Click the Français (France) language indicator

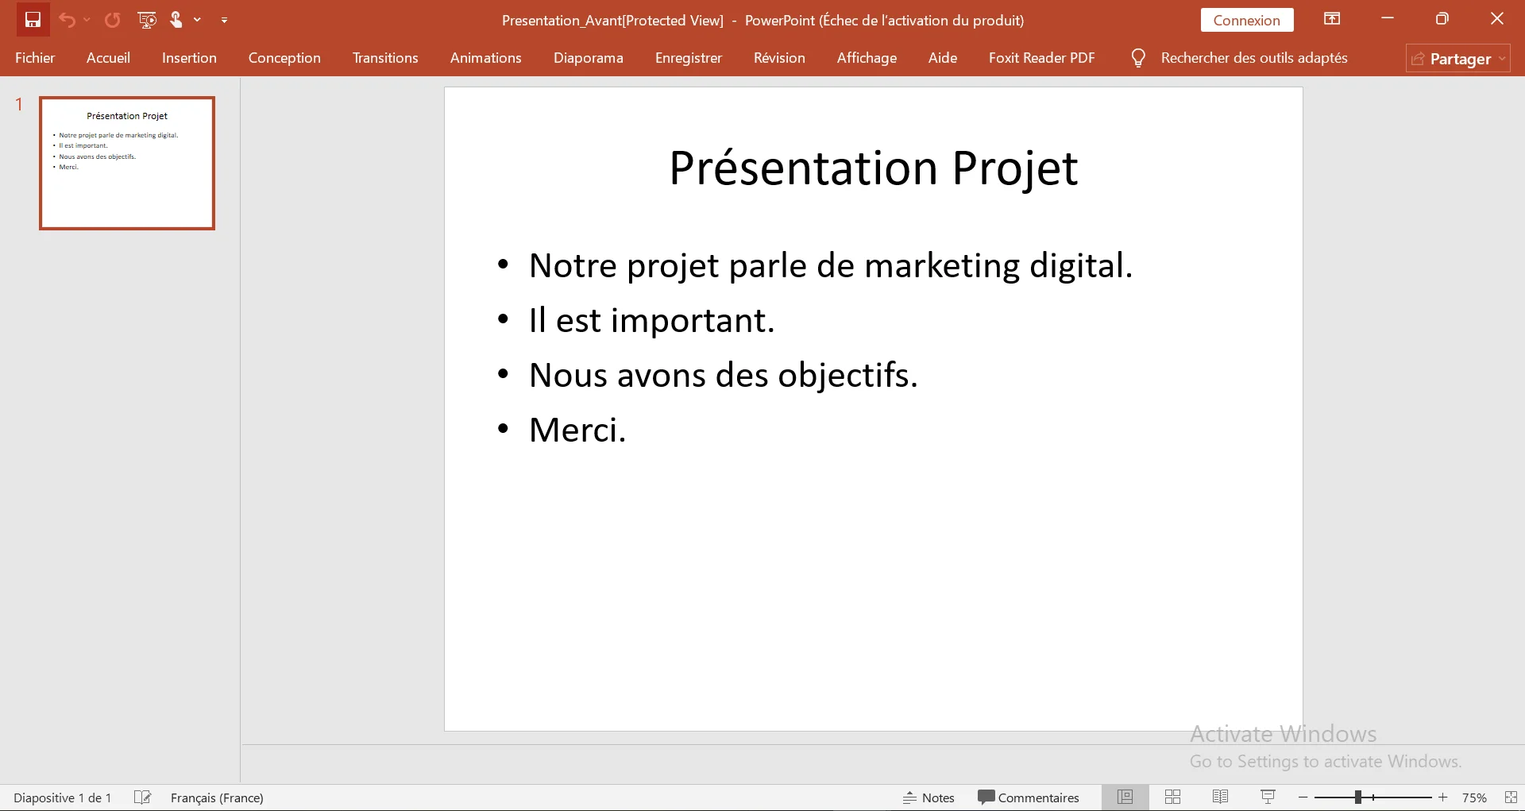217,797
